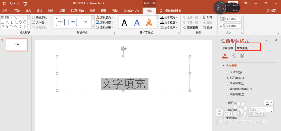This screenshot has height=131, width=281.
Task: Apply the black outline Abc shape style
Action: [x=60, y=22]
